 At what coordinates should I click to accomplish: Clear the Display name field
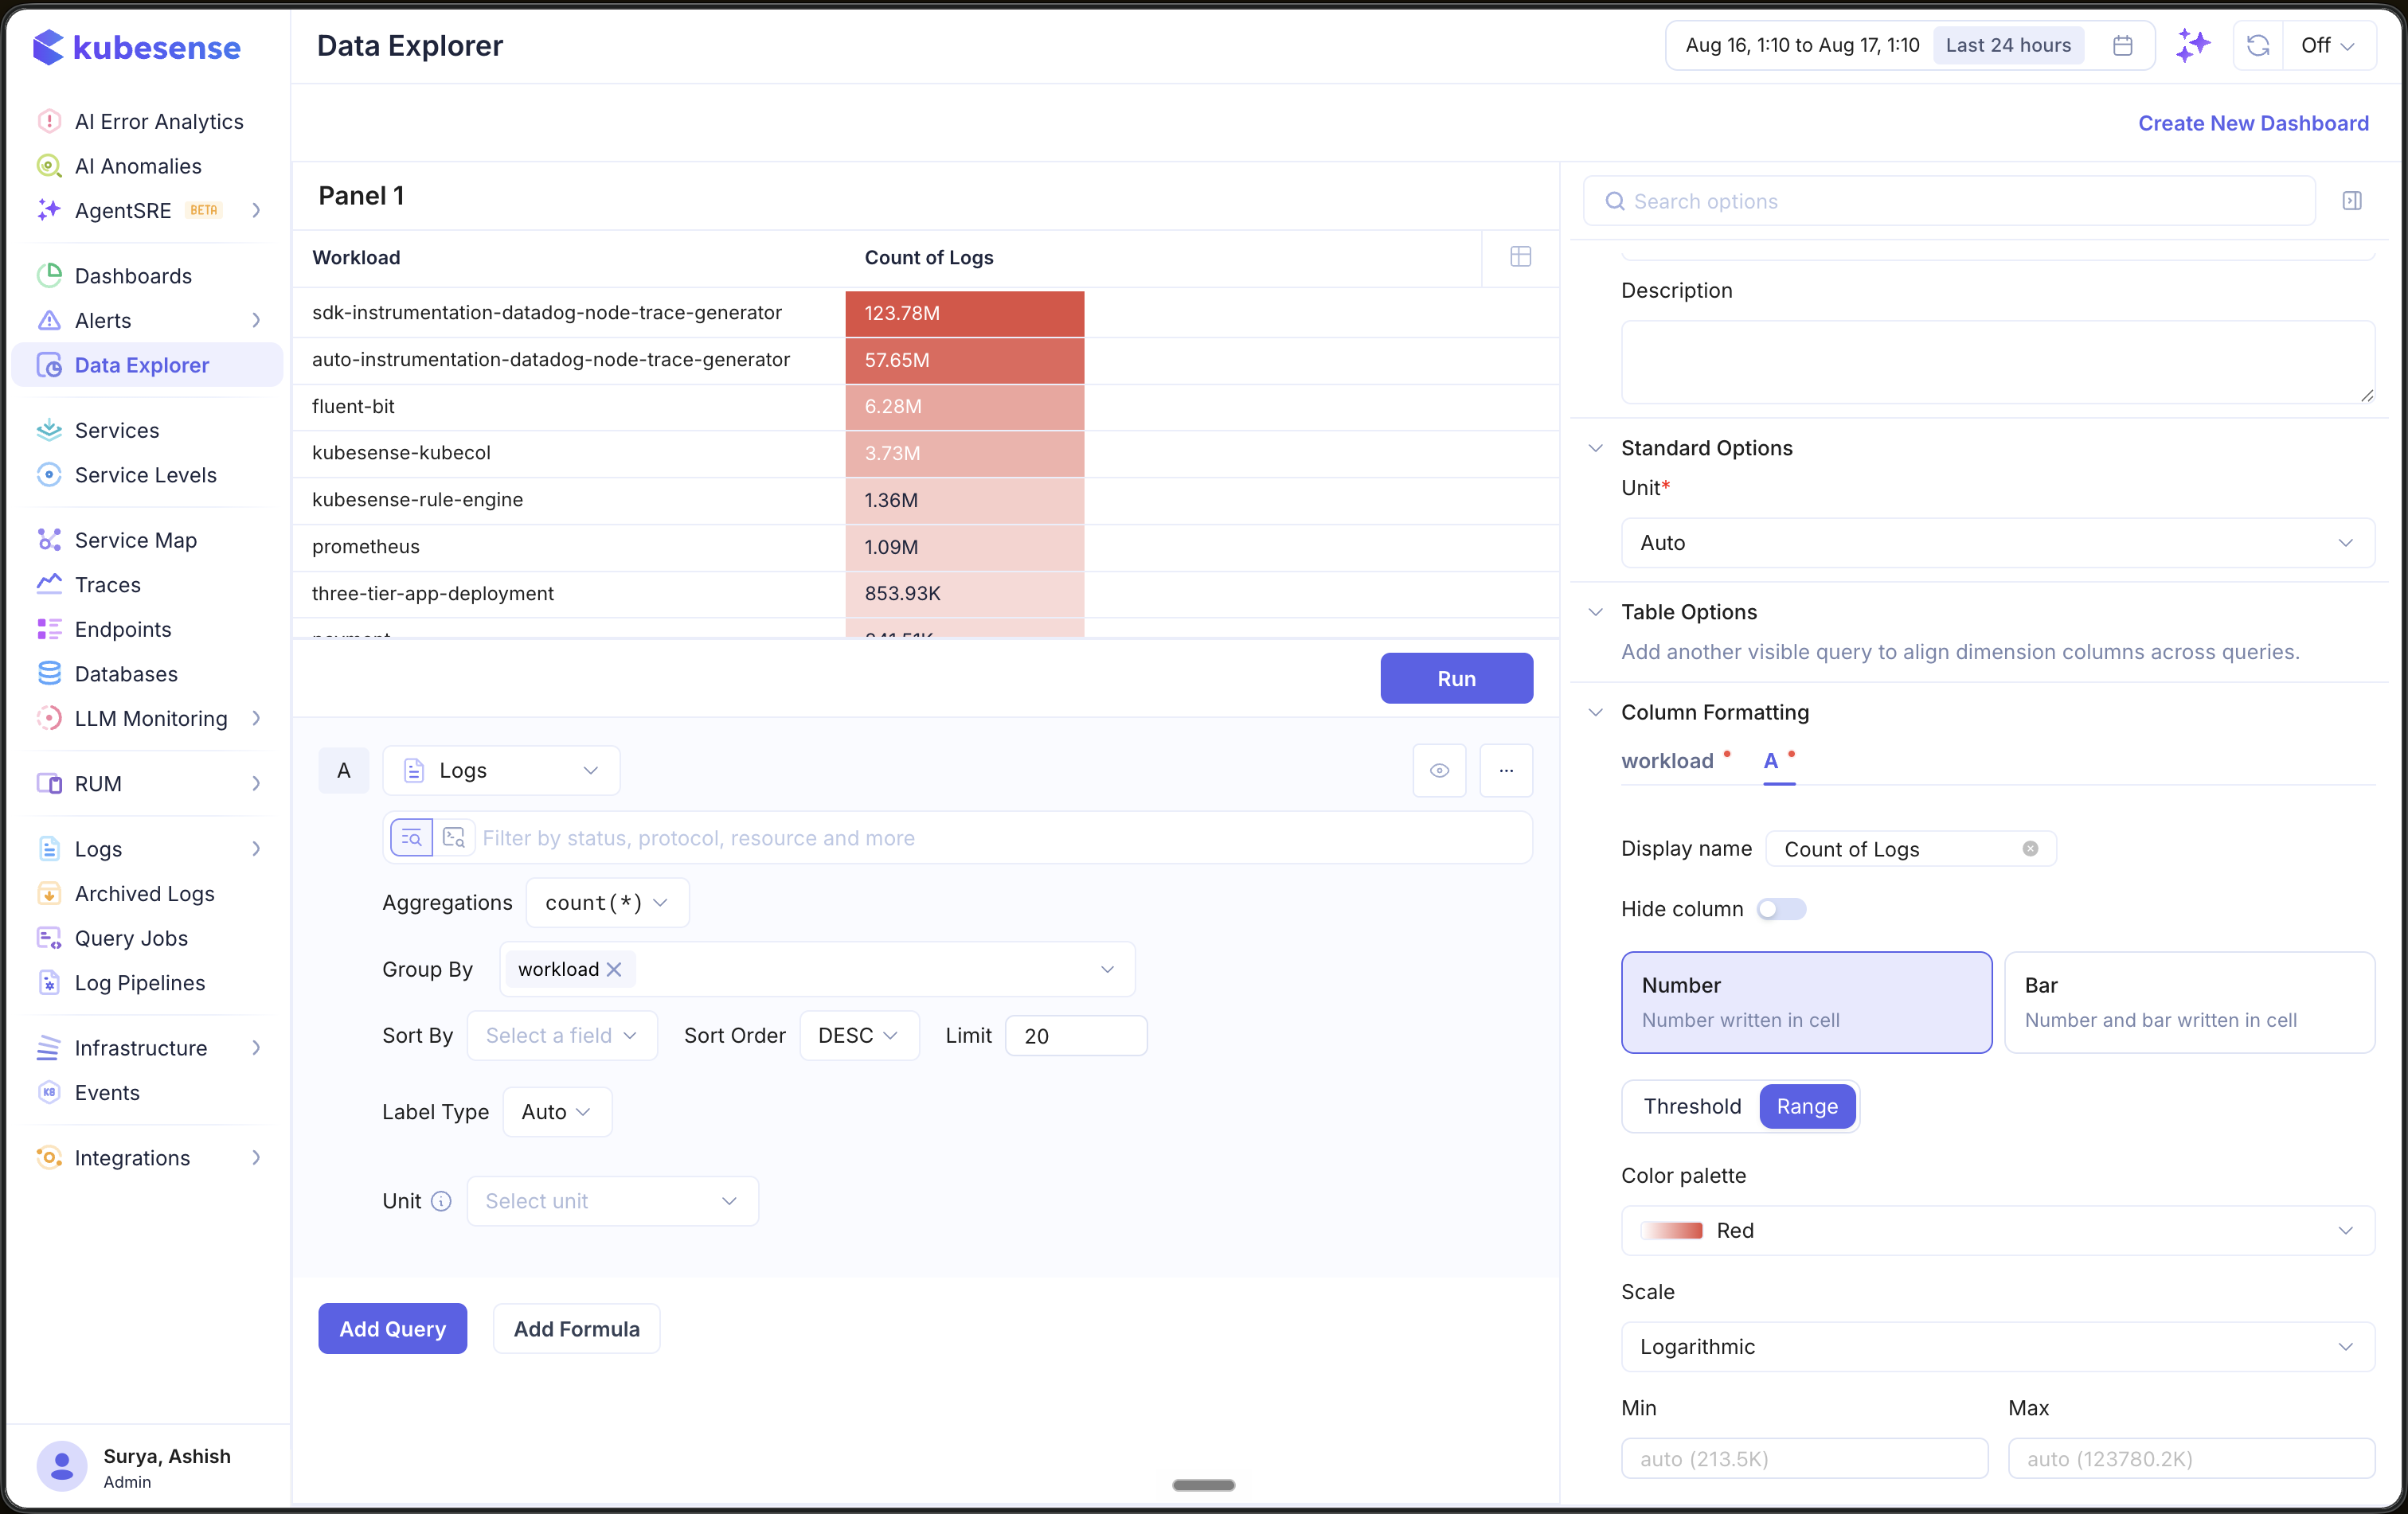(2030, 849)
